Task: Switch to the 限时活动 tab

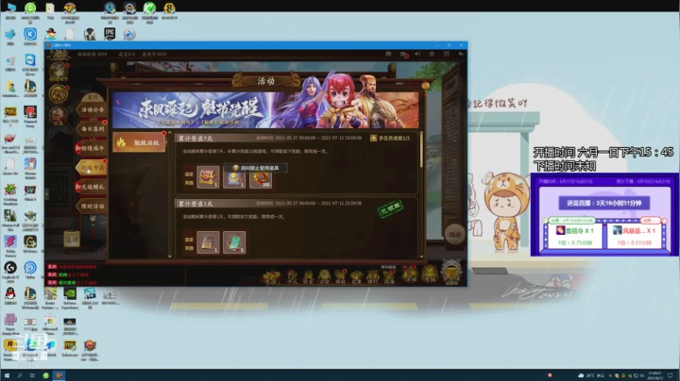Action: 93,207
